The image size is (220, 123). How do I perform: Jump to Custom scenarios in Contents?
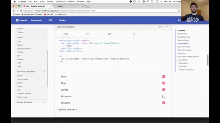(186, 70)
